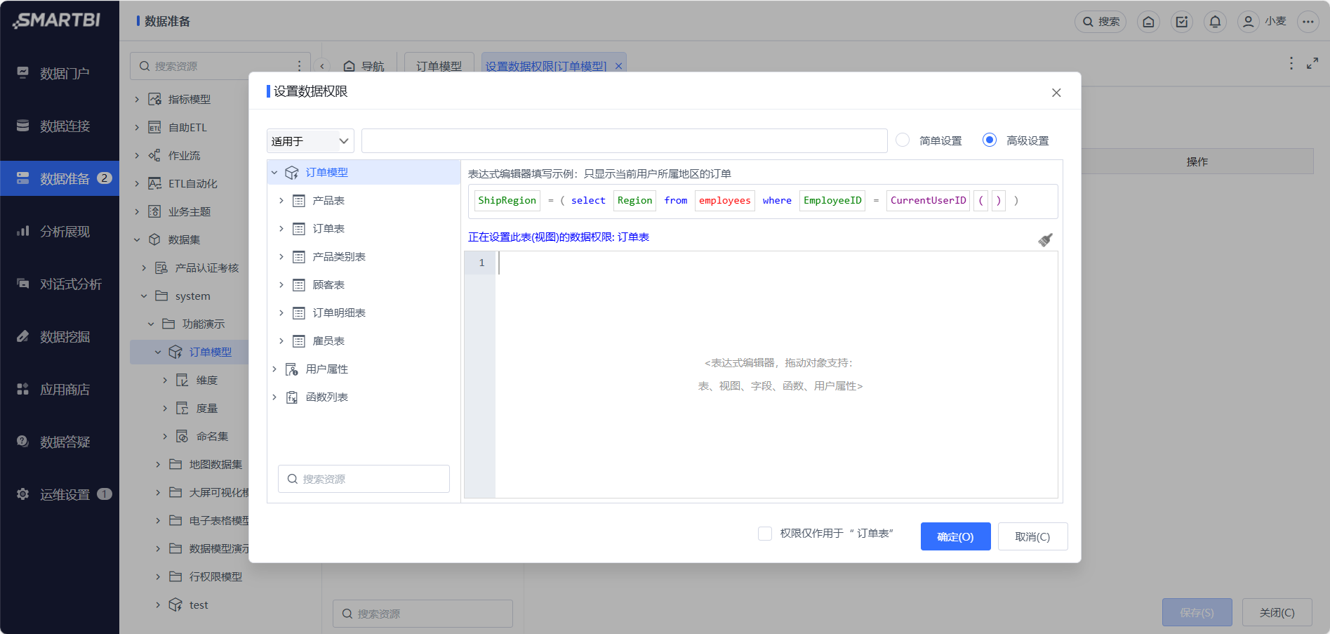
Task: Click the 订单模型 cube icon in the dialog tree
Action: tap(291, 173)
